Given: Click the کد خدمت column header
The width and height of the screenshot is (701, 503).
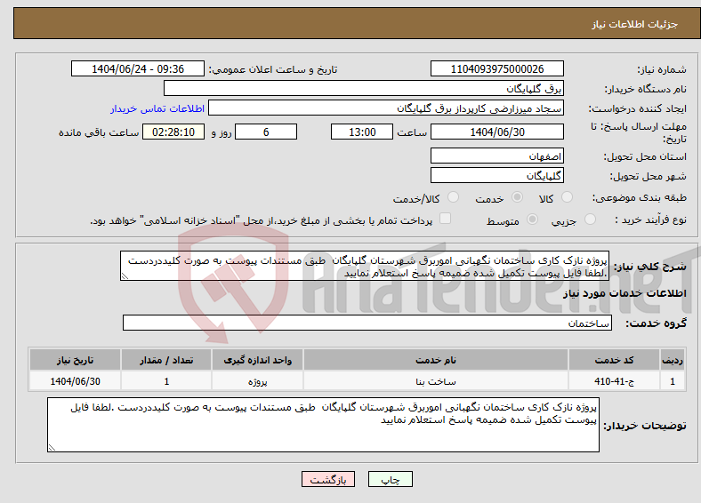Looking at the screenshot, I should click(x=615, y=360).
